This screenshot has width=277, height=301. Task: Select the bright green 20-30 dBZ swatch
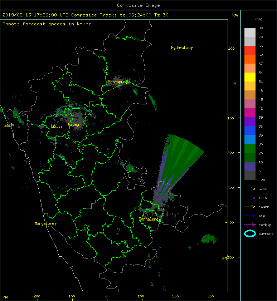(250, 148)
